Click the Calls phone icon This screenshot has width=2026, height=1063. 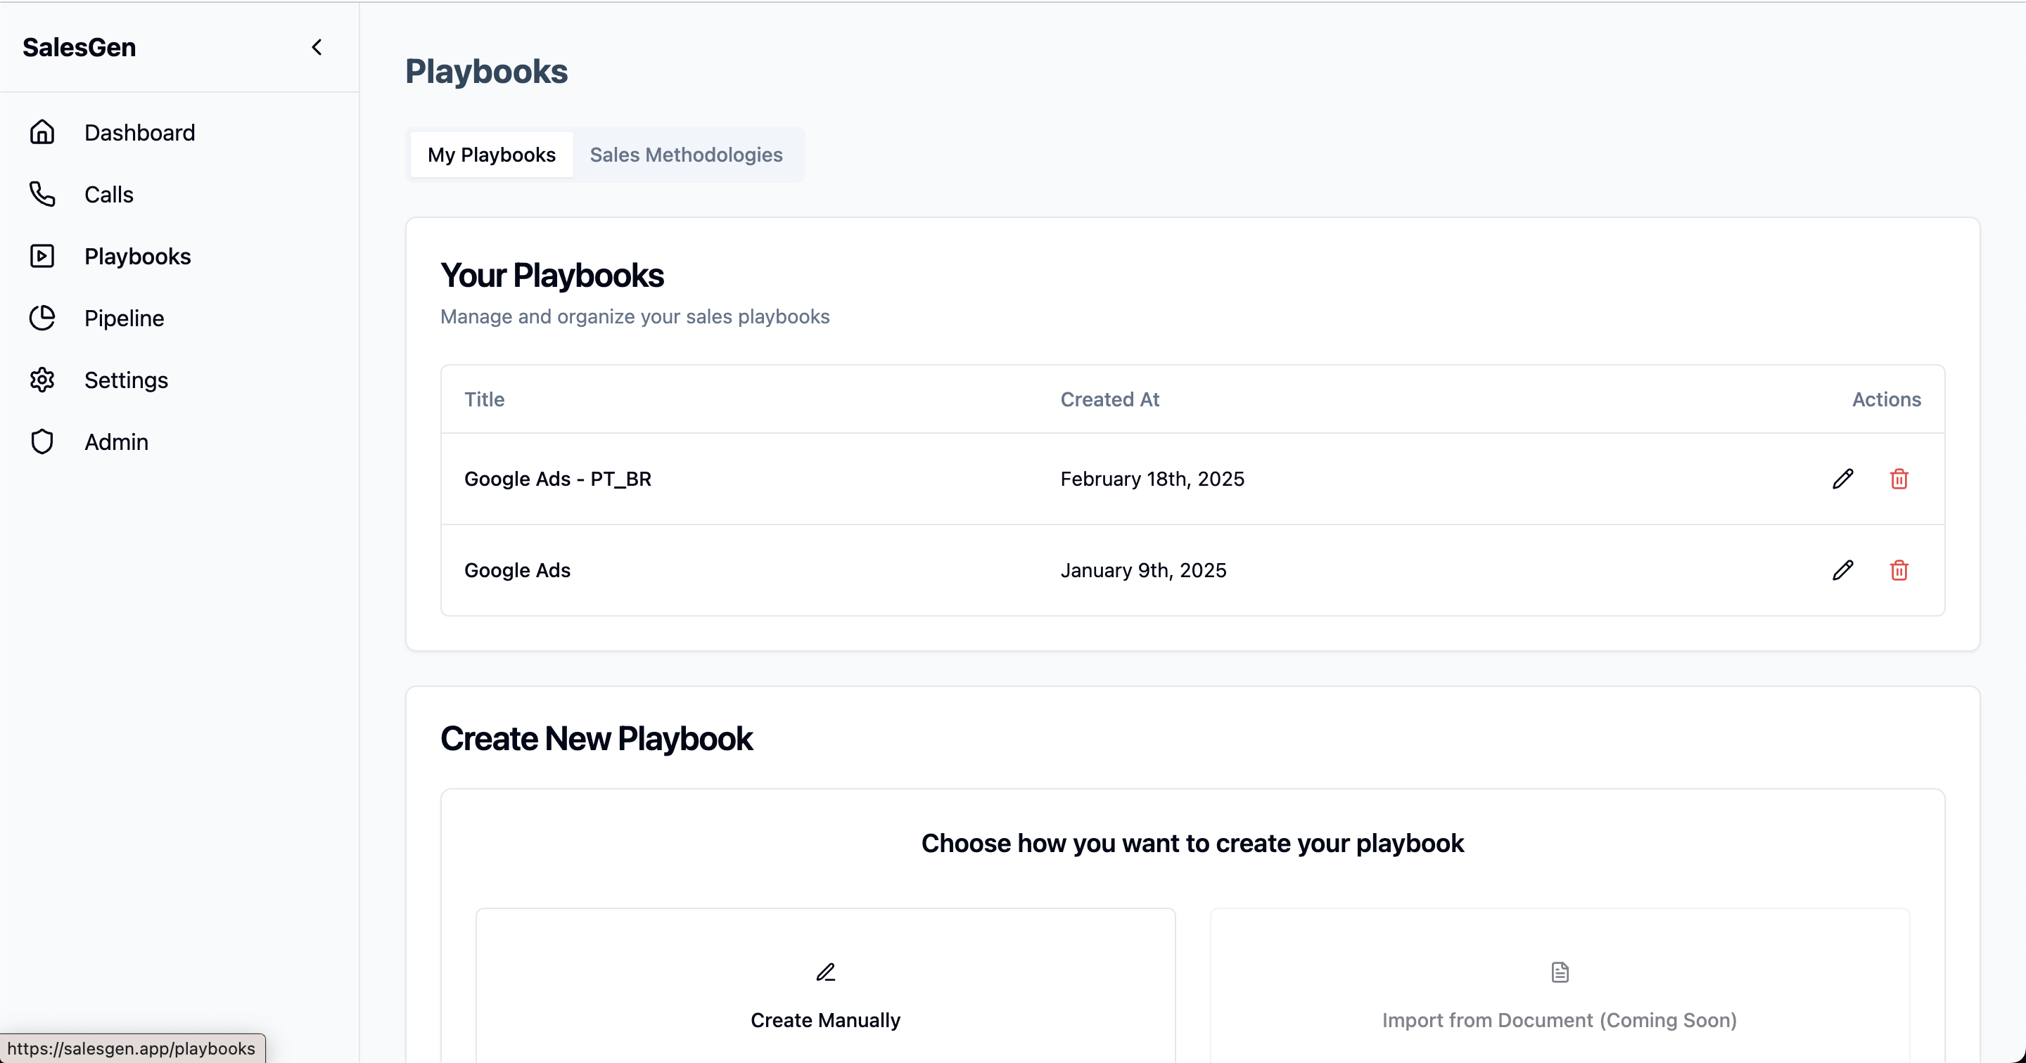pos(42,194)
